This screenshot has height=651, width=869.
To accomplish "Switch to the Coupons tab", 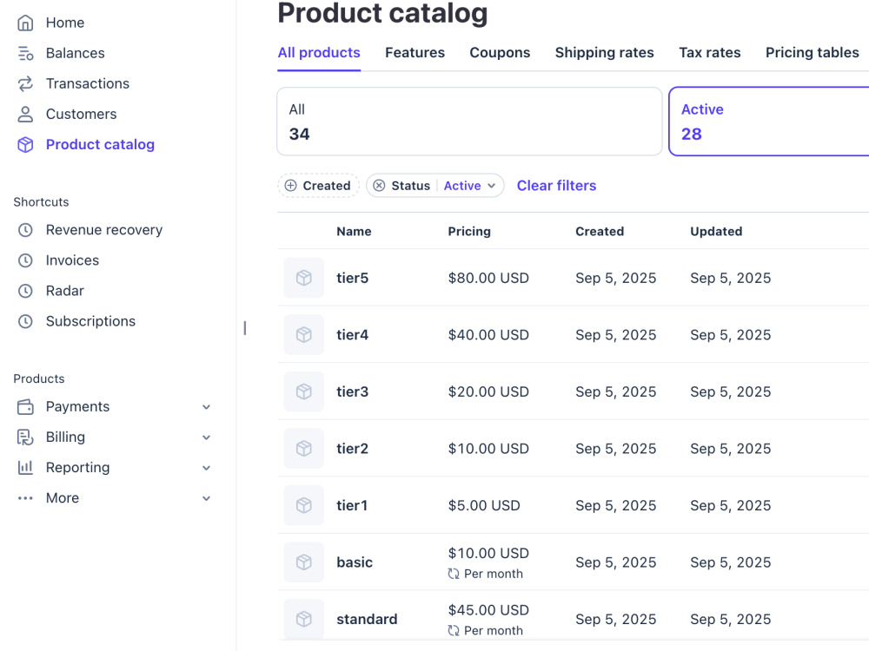I will (500, 53).
